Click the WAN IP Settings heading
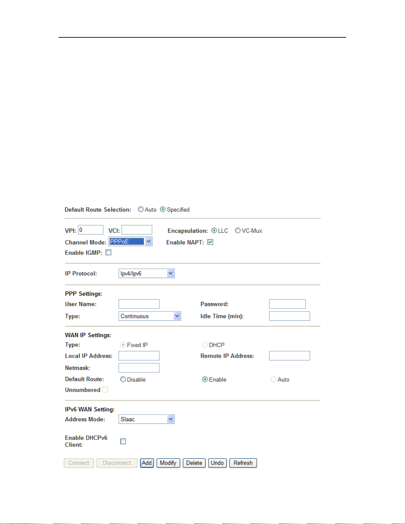405x524 pixels. [88, 335]
